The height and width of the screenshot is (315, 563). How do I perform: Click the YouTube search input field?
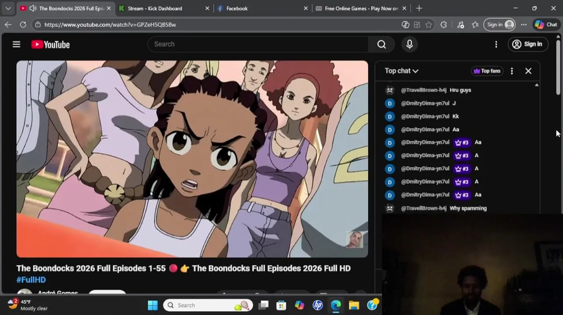(x=259, y=44)
